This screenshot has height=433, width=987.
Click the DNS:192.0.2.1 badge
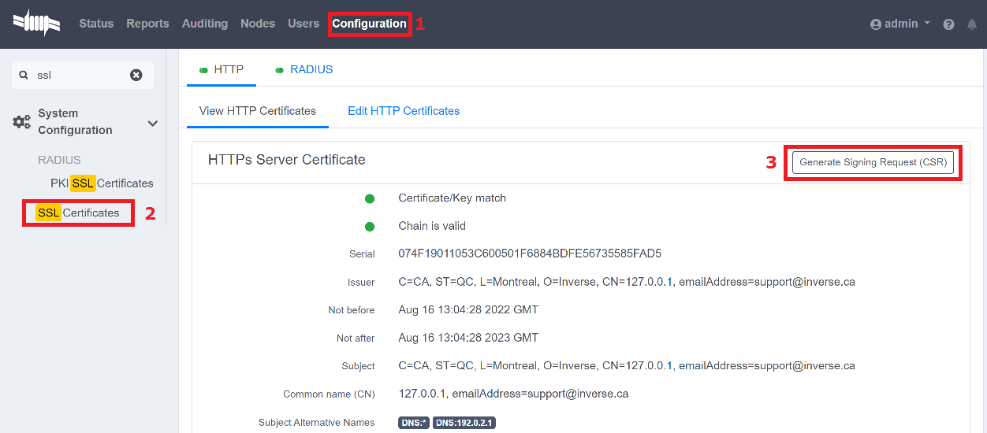(x=464, y=423)
